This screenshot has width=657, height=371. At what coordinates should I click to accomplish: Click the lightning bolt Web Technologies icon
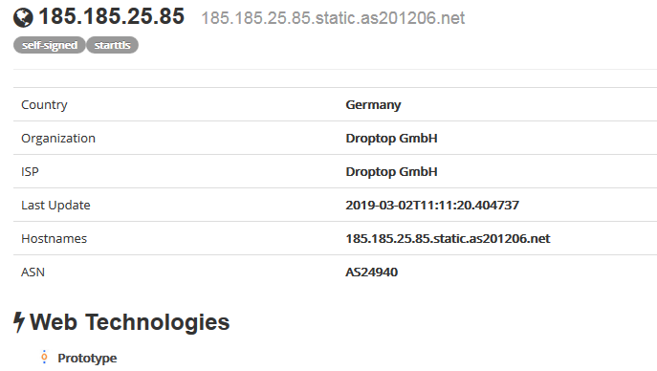coord(19,322)
